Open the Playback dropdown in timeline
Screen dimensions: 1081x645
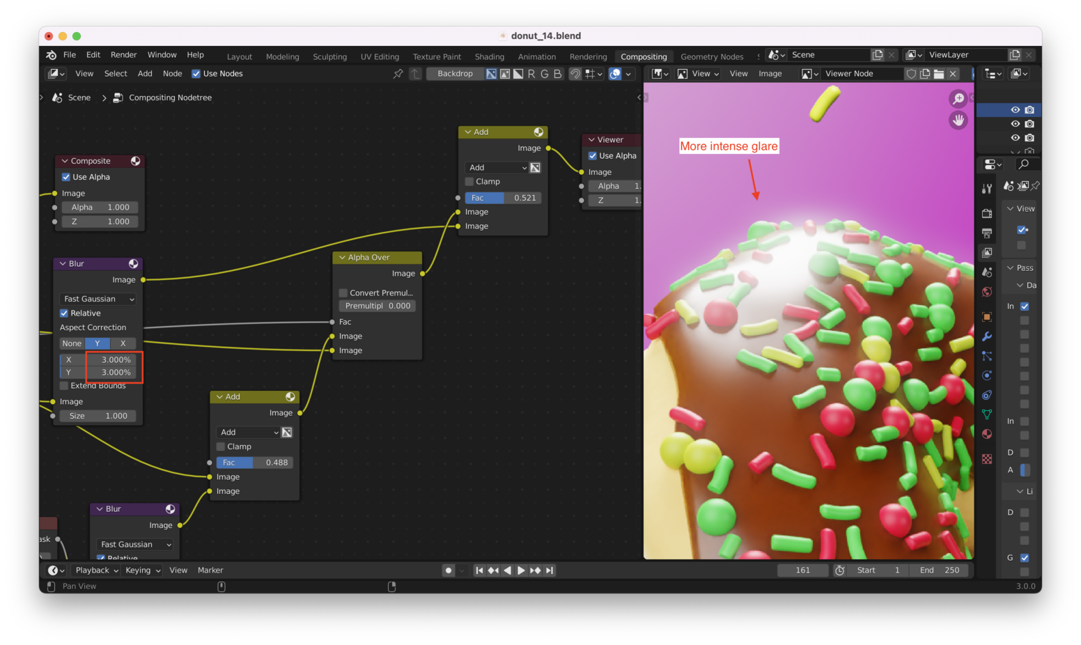pyautogui.click(x=96, y=570)
